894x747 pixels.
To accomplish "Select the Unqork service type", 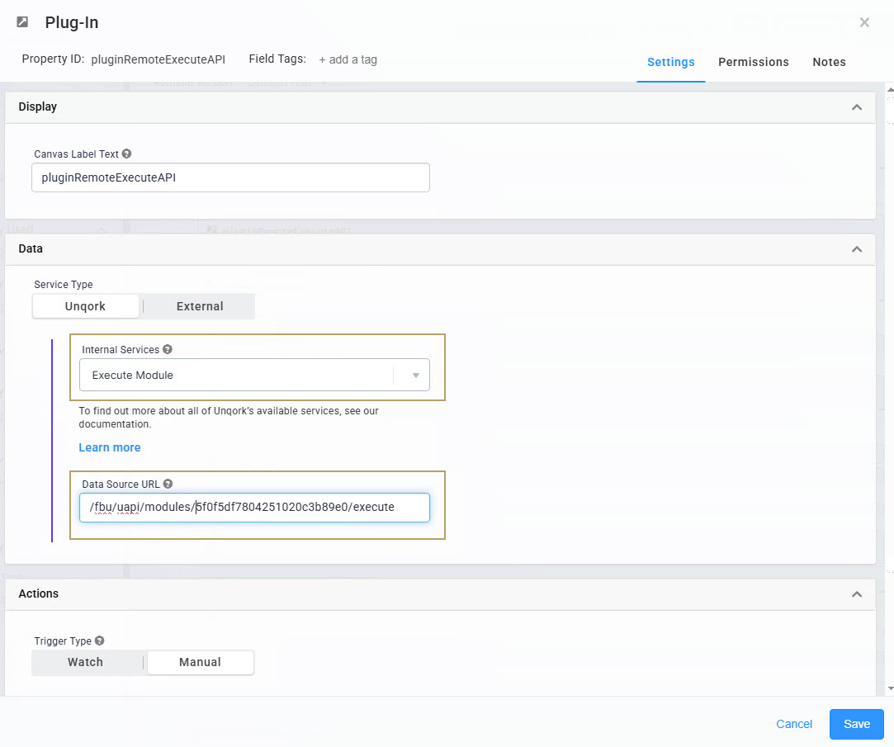I will (86, 305).
